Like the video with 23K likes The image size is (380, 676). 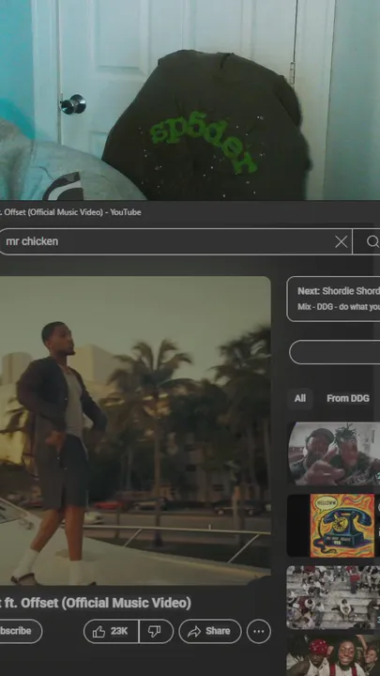click(x=111, y=631)
